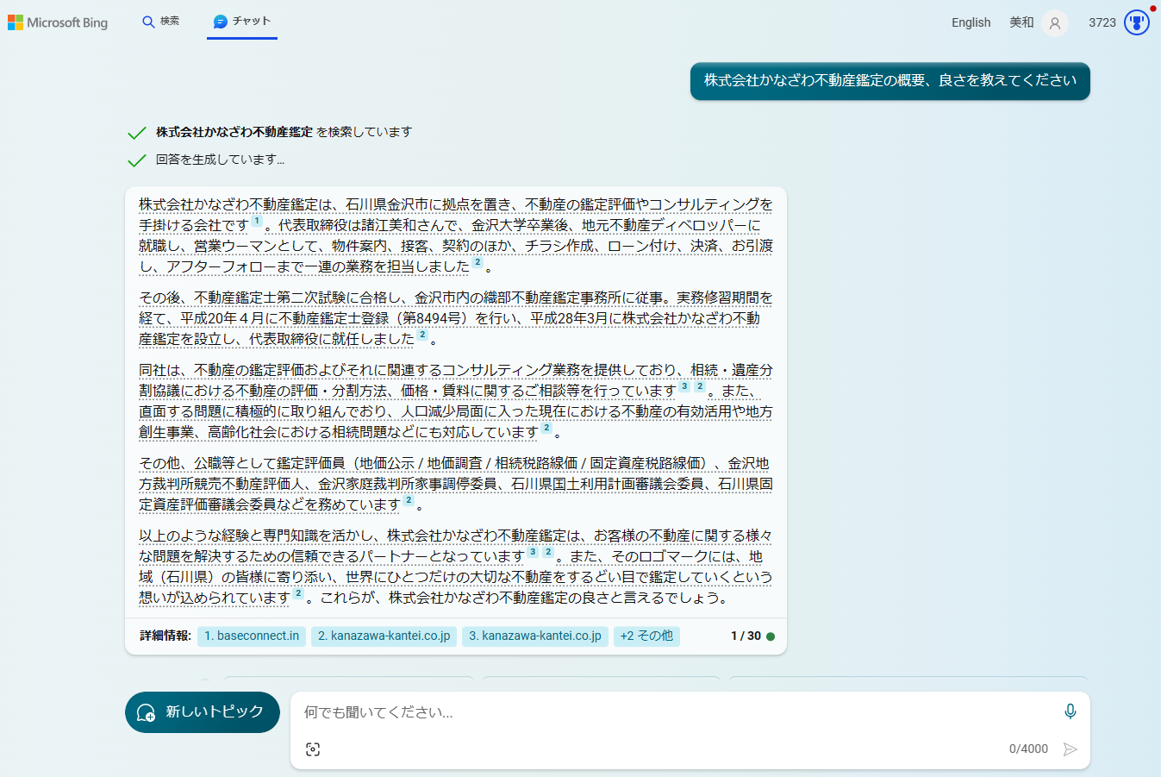Switch language to English
The image size is (1161, 777).
pyautogui.click(x=971, y=22)
